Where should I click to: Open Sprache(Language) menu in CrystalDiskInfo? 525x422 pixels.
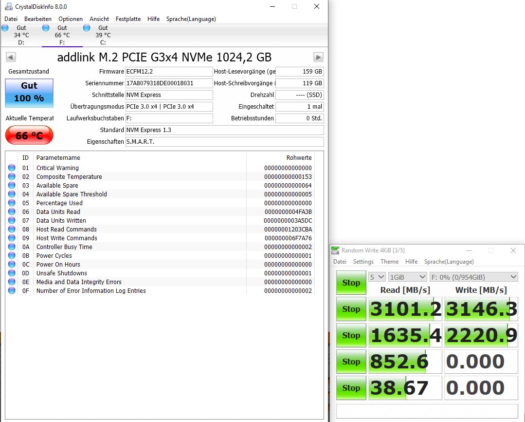(x=191, y=19)
